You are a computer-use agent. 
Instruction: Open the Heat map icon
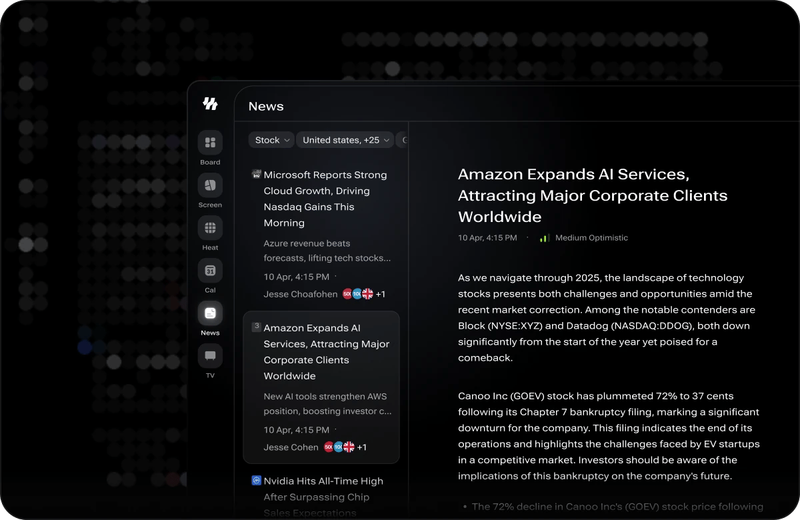[210, 227]
